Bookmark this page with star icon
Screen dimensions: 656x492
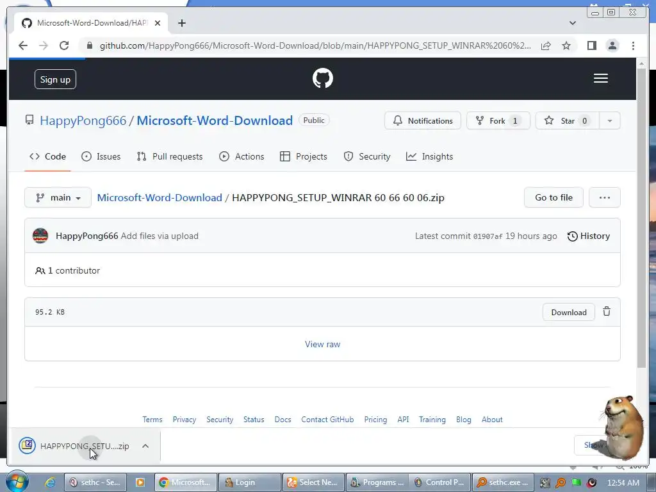click(x=566, y=45)
